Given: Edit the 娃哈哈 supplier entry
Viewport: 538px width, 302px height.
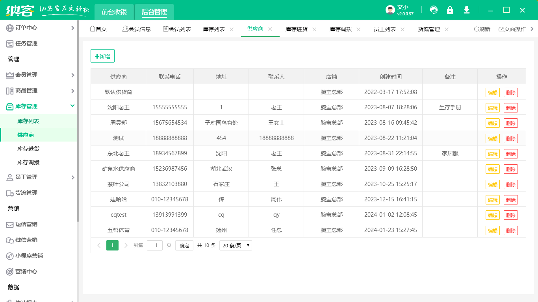Looking at the screenshot, I should [x=492, y=200].
